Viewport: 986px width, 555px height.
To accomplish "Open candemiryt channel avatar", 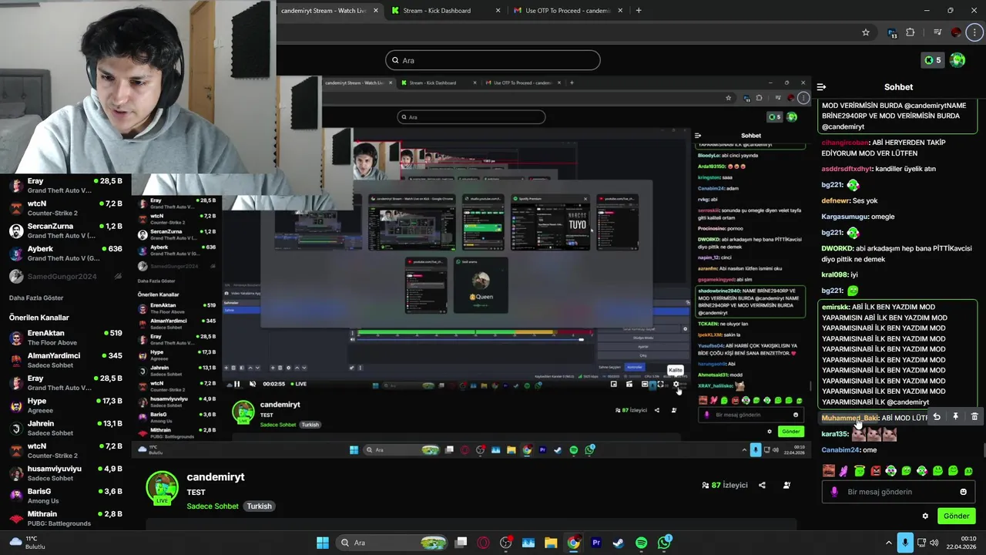I will coord(163,488).
